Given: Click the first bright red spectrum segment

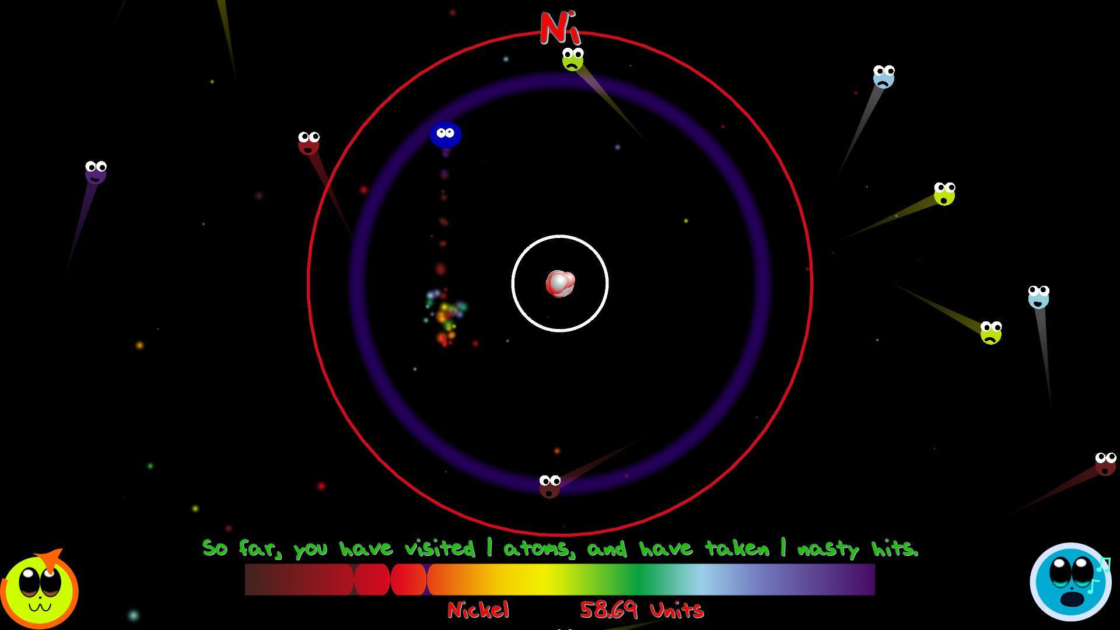Looking at the screenshot, I should 372,579.
